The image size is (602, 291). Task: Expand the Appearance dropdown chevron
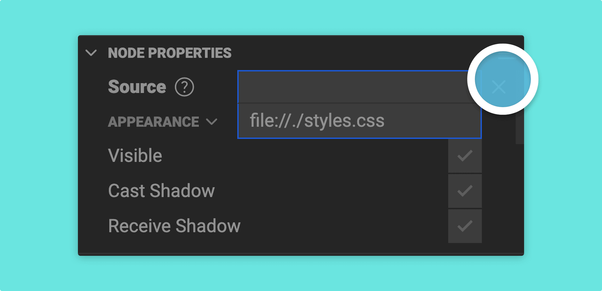pyautogui.click(x=212, y=122)
